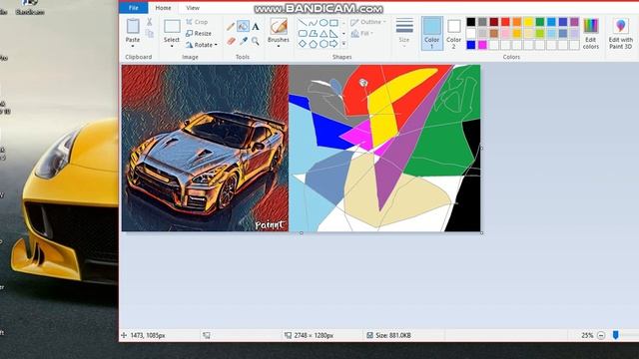This screenshot has width=639, height=359.
Task: Pick the orange color swatch
Action: coord(517,22)
